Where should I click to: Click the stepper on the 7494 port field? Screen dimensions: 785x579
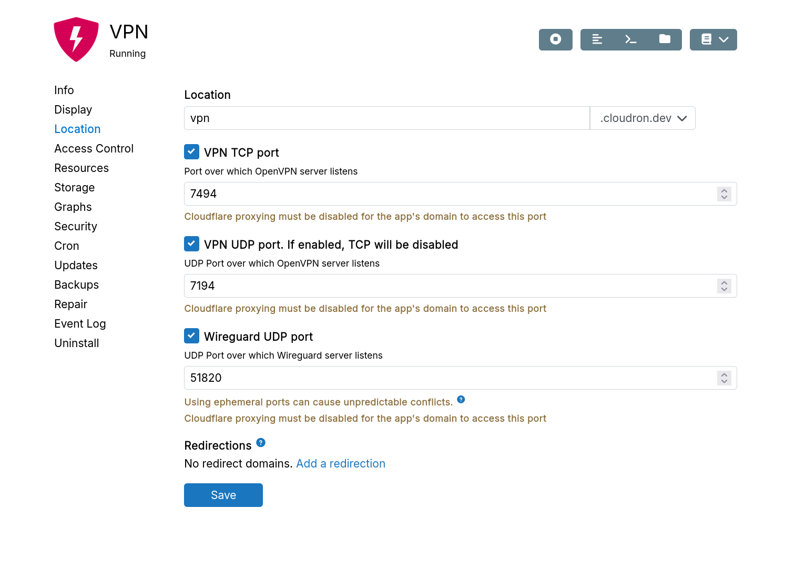(x=724, y=194)
